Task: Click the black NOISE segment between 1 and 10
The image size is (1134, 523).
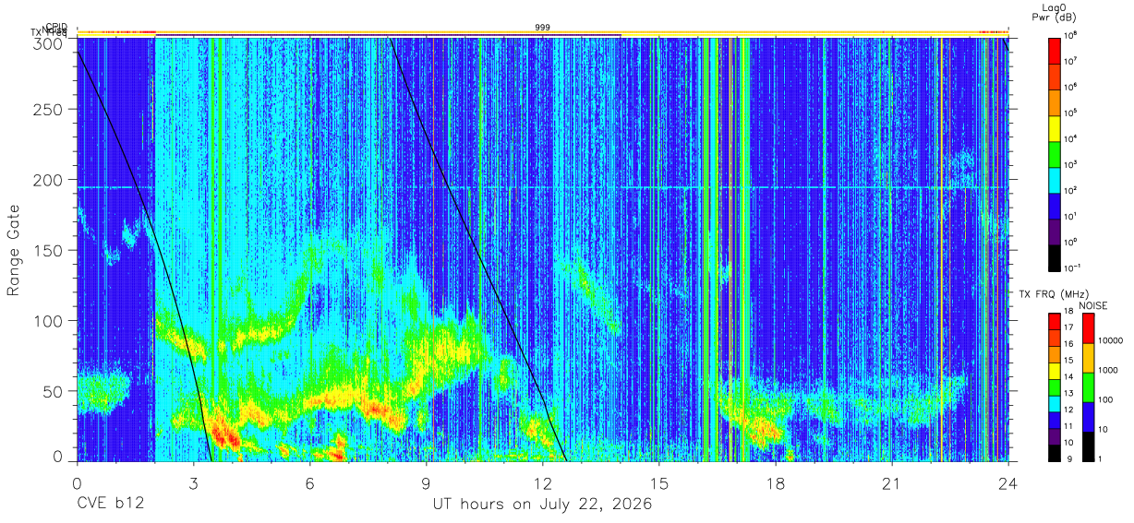Action: 1089,446
